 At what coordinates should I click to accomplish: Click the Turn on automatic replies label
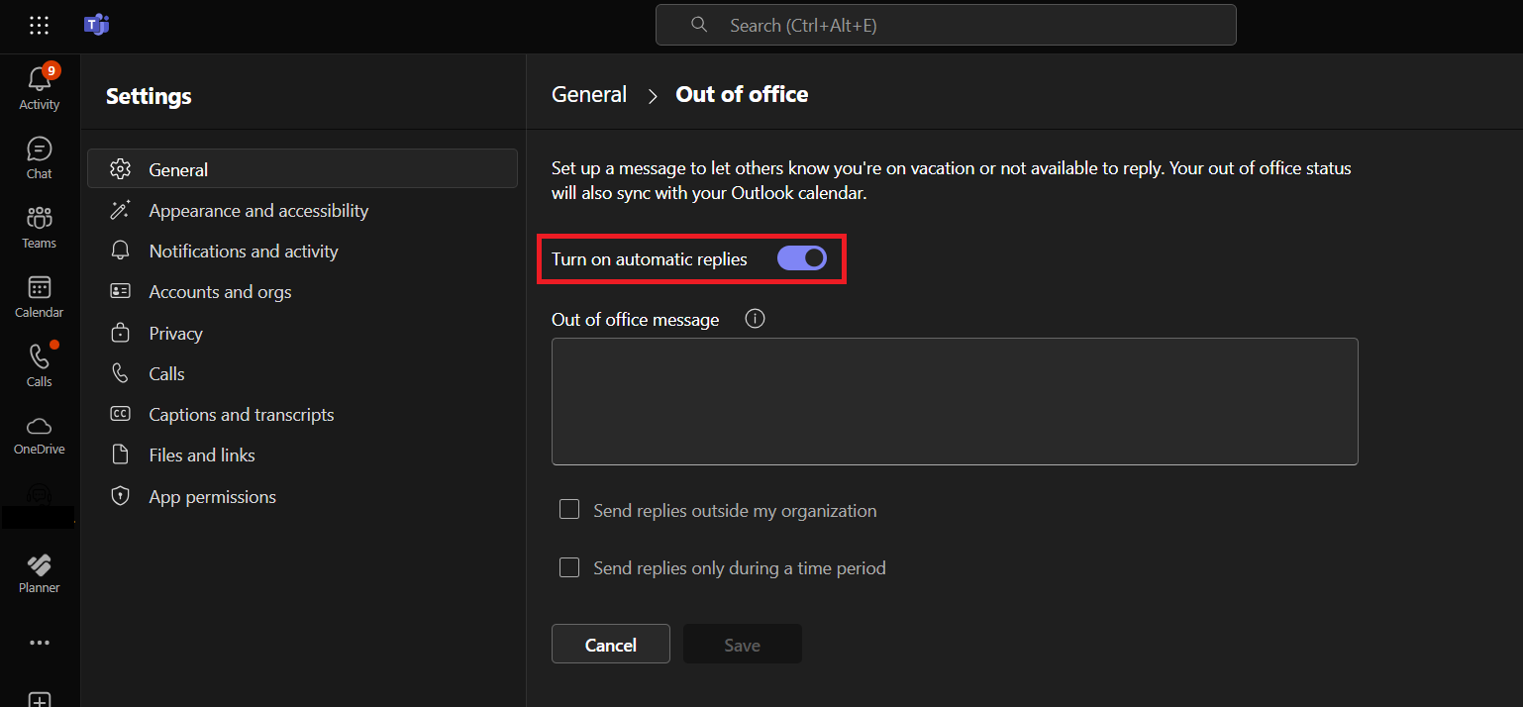pyautogui.click(x=650, y=259)
